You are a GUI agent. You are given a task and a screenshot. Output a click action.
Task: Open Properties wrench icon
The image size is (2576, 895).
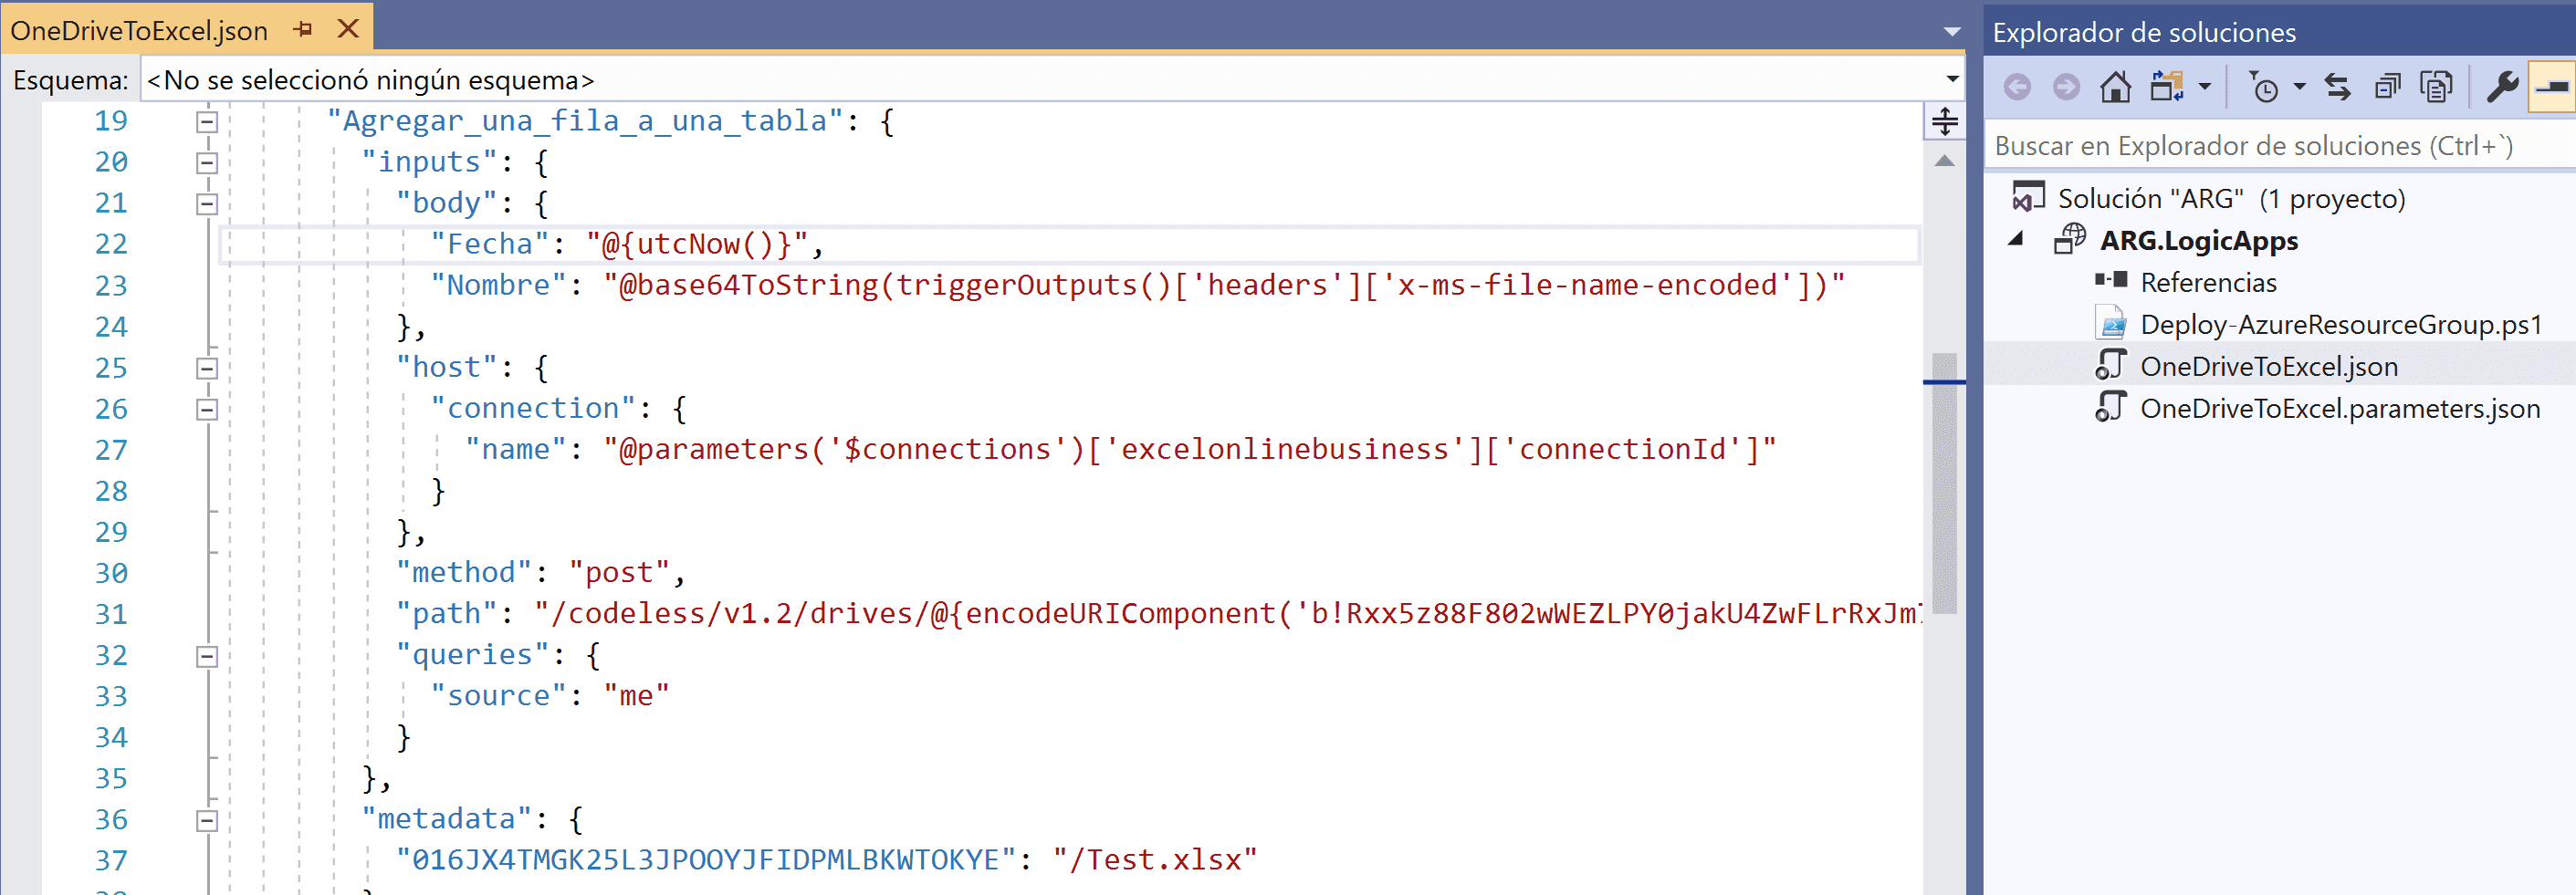[2502, 87]
